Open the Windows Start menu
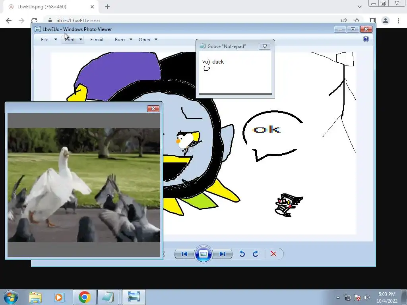Screen dimensions: 407x305 11,297
